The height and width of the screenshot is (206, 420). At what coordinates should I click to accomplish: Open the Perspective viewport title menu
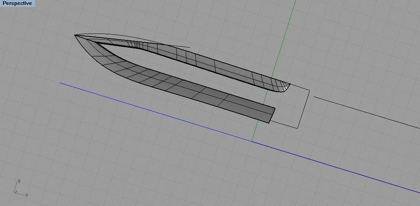click(18, 3)
